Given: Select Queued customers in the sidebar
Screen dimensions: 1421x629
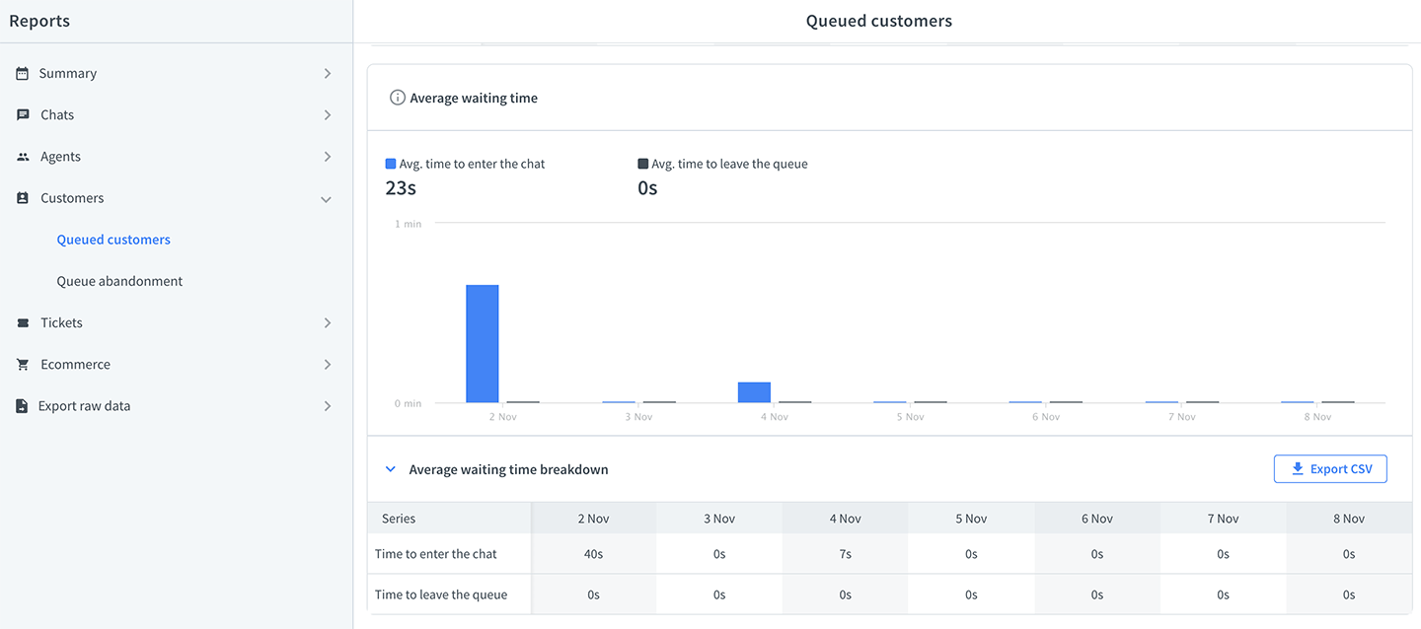Looking at the screenshot, I should point(113,240).
